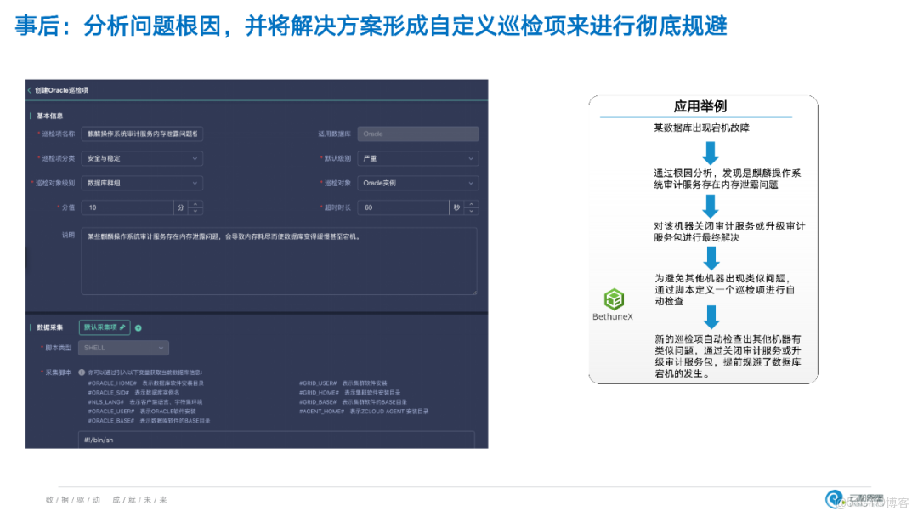This screenshot has width=918, height=517.
Task: Click the back arrow on 创建Oracle巡检项 header
Action: [x=31, y=90]
